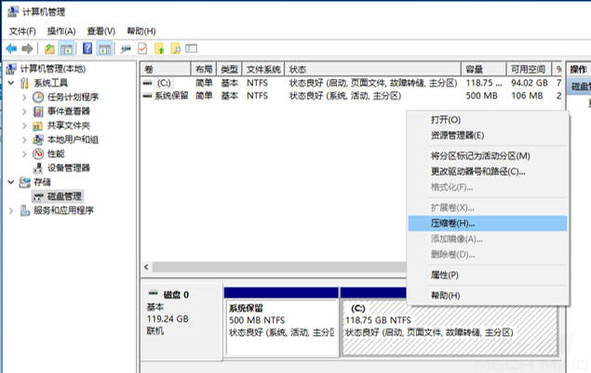Image resolution: width=591 pixels, height=373 pixels.
Task: Click the folder with green arrow icon
Action: [159, 48]
